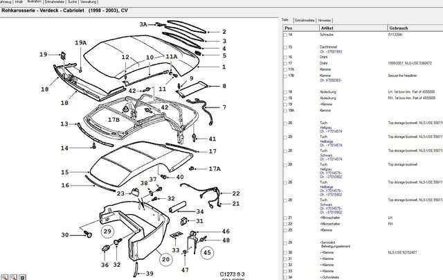443x280 pixels.
Task: Check the box for position 15 Dachhimmel
Action: point(285,48)
